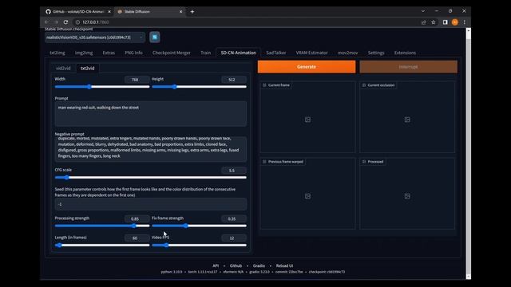Open the Checkpoint Merger tab
This screenshot has width=511, height=287.
pos(172,53)
